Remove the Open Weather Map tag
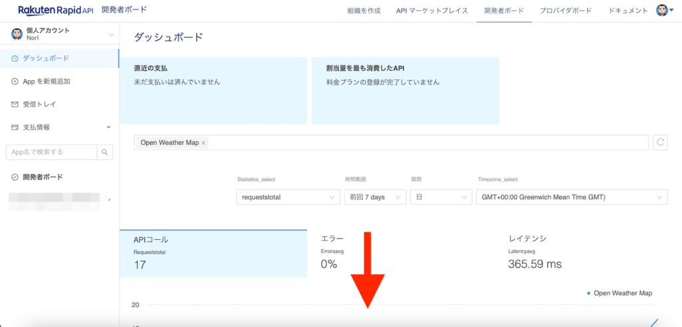 (204, 143)
